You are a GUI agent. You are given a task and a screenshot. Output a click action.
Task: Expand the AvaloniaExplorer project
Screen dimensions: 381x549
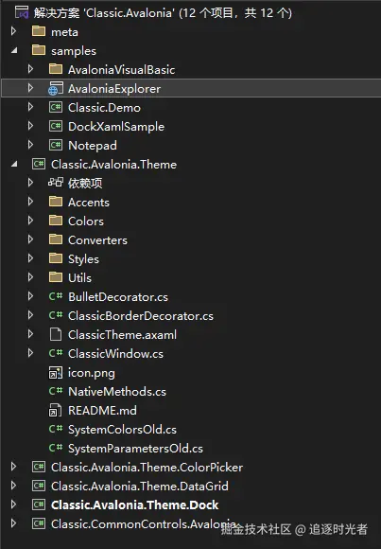[x=31, y=88]
